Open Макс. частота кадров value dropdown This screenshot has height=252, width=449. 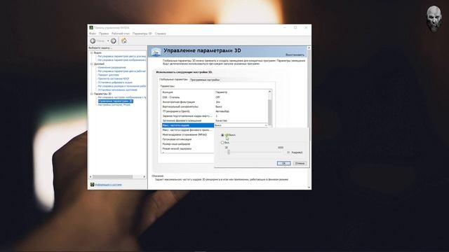pyautogui.click(x=266, y=125)
